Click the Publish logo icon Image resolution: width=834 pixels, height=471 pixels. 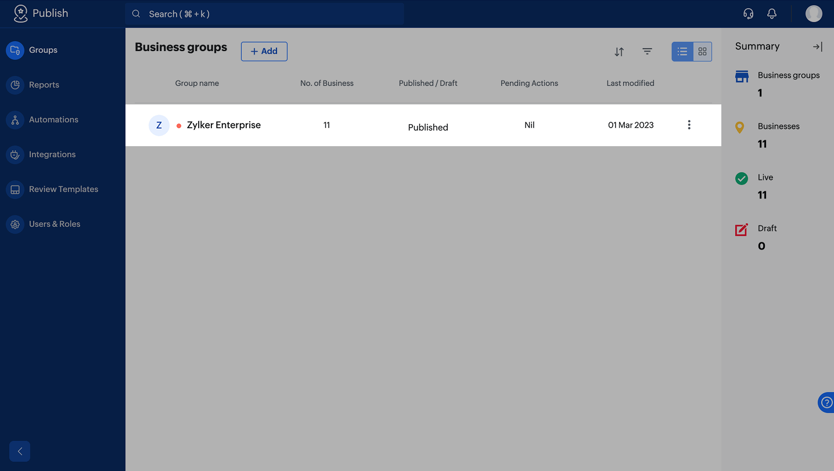click(x=21, y=13)
